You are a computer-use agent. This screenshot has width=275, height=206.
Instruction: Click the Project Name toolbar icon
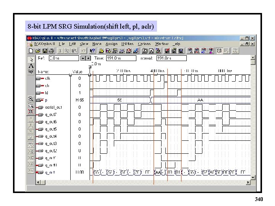click(x=144, y=51)
